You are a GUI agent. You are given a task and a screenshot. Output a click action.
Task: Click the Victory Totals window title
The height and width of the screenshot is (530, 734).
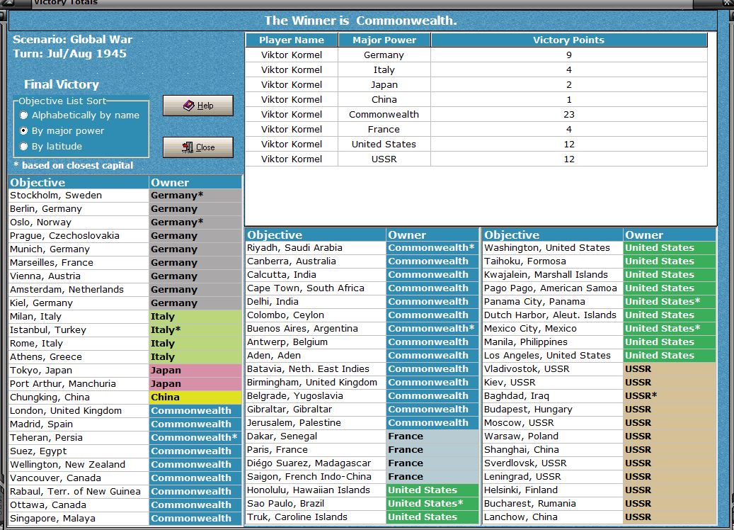tap(66, 3)
